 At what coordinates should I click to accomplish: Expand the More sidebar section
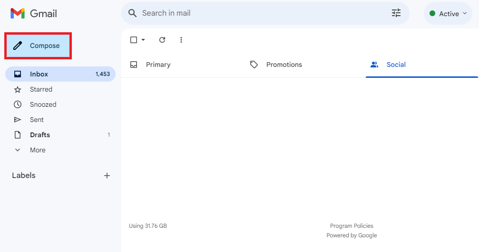pos(60,150)
